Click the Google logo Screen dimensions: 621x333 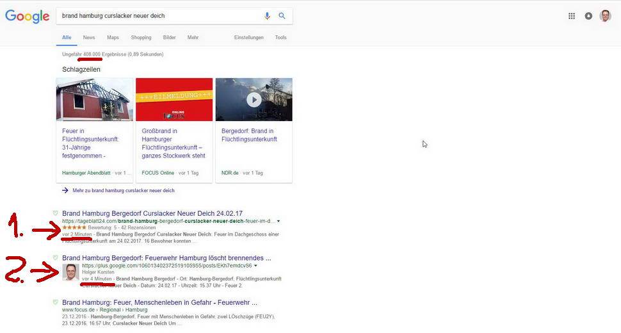coord(28,16)
